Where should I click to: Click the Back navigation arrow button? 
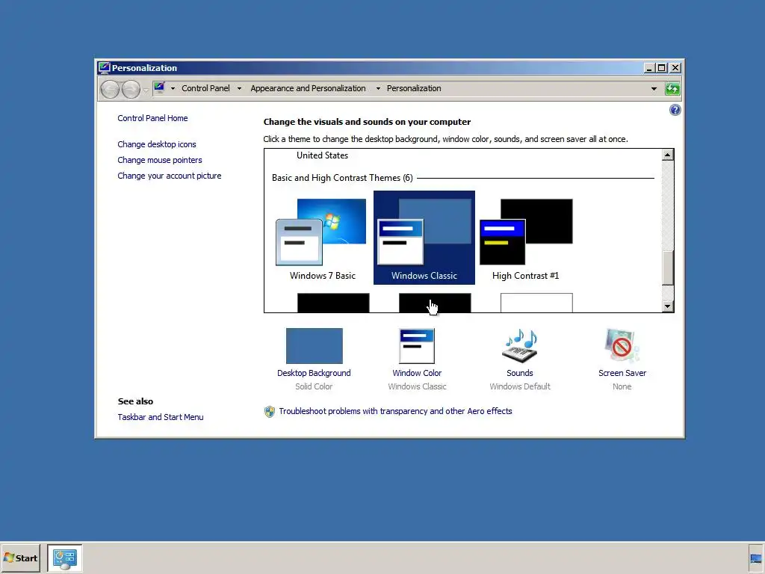click(x=110, y=90)
